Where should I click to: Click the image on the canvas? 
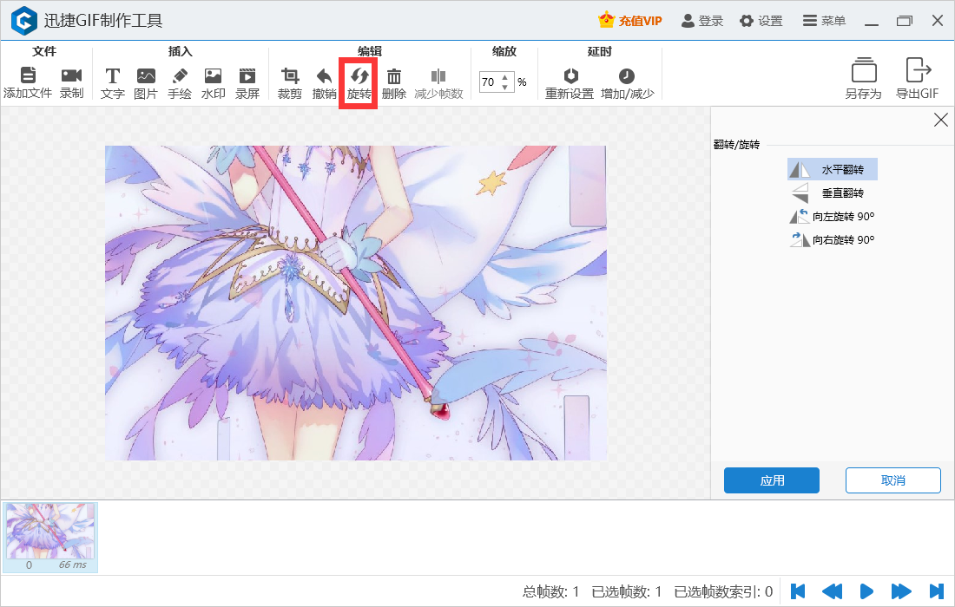(356, 303)
